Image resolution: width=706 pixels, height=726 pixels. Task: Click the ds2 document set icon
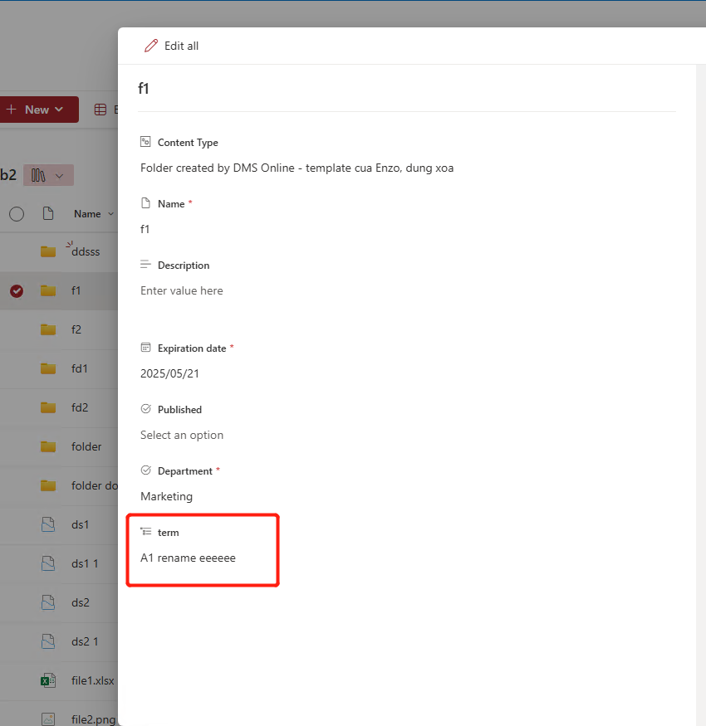(x=48, y=602)
